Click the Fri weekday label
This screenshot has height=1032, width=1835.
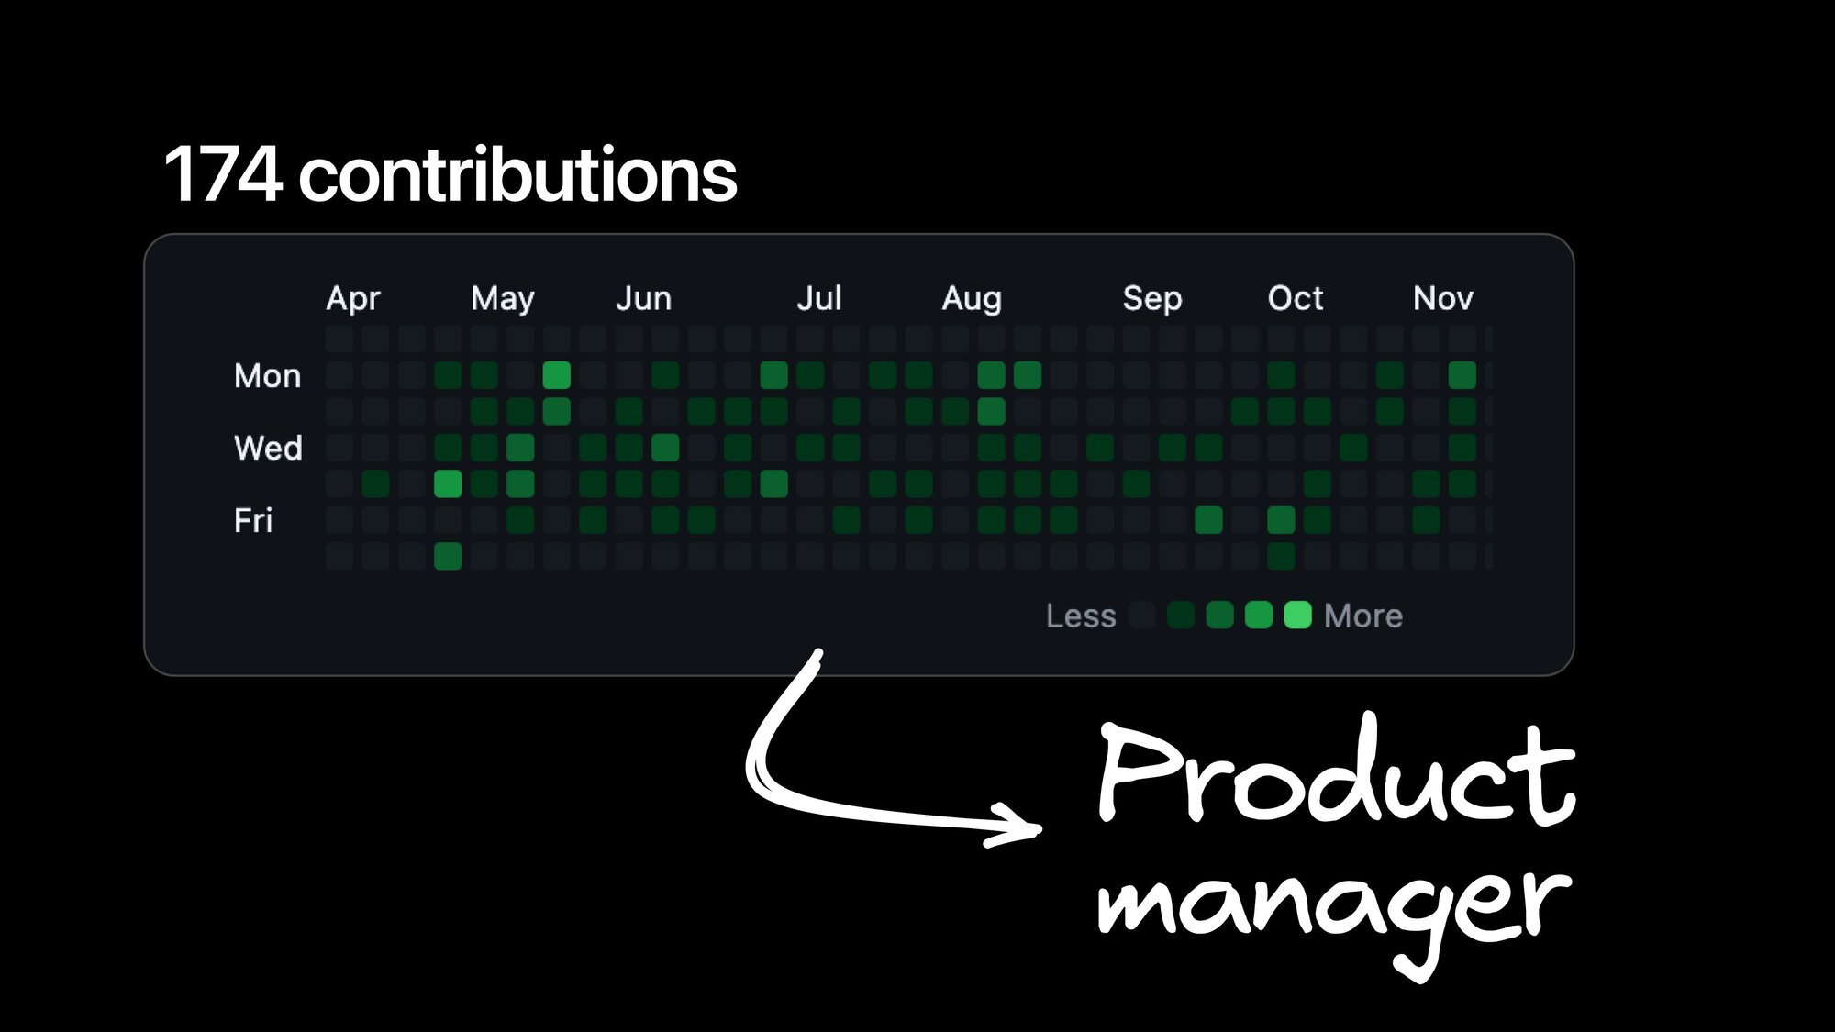[x=253, y=520]
